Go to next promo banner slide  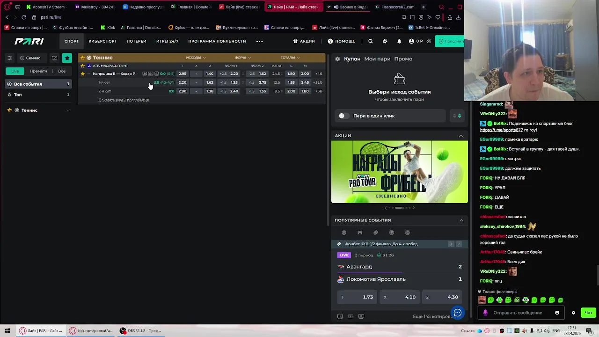point(413,208)
